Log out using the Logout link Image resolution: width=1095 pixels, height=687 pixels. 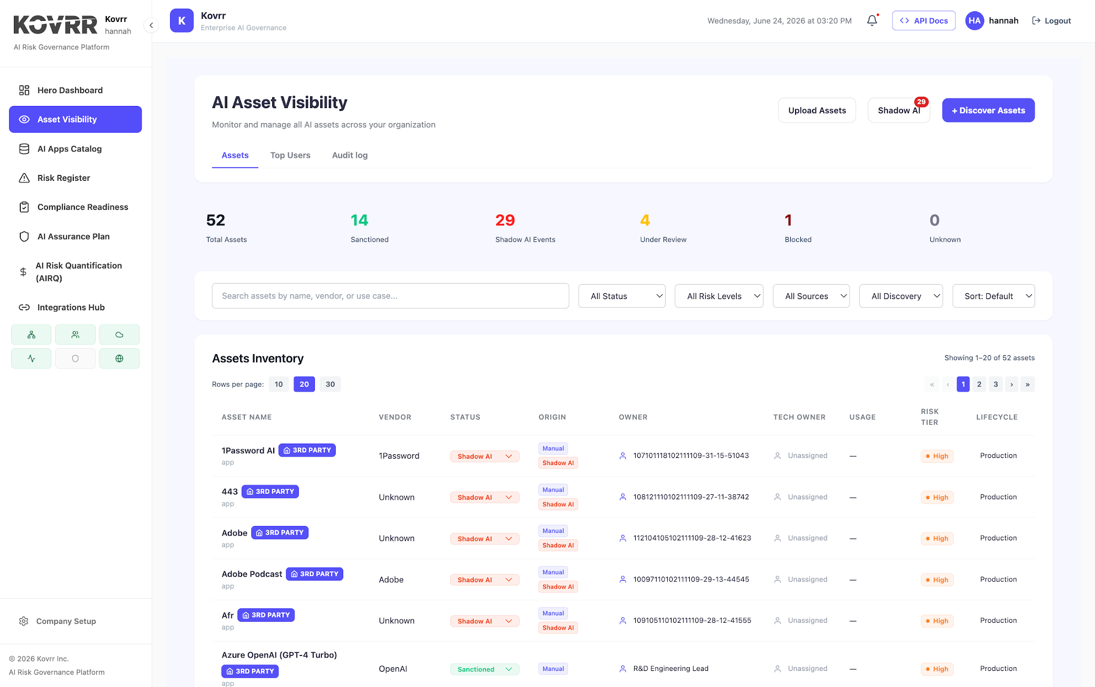point(1052,21)
